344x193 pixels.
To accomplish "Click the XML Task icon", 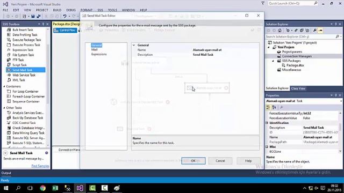I will click(x=9, y=80).
